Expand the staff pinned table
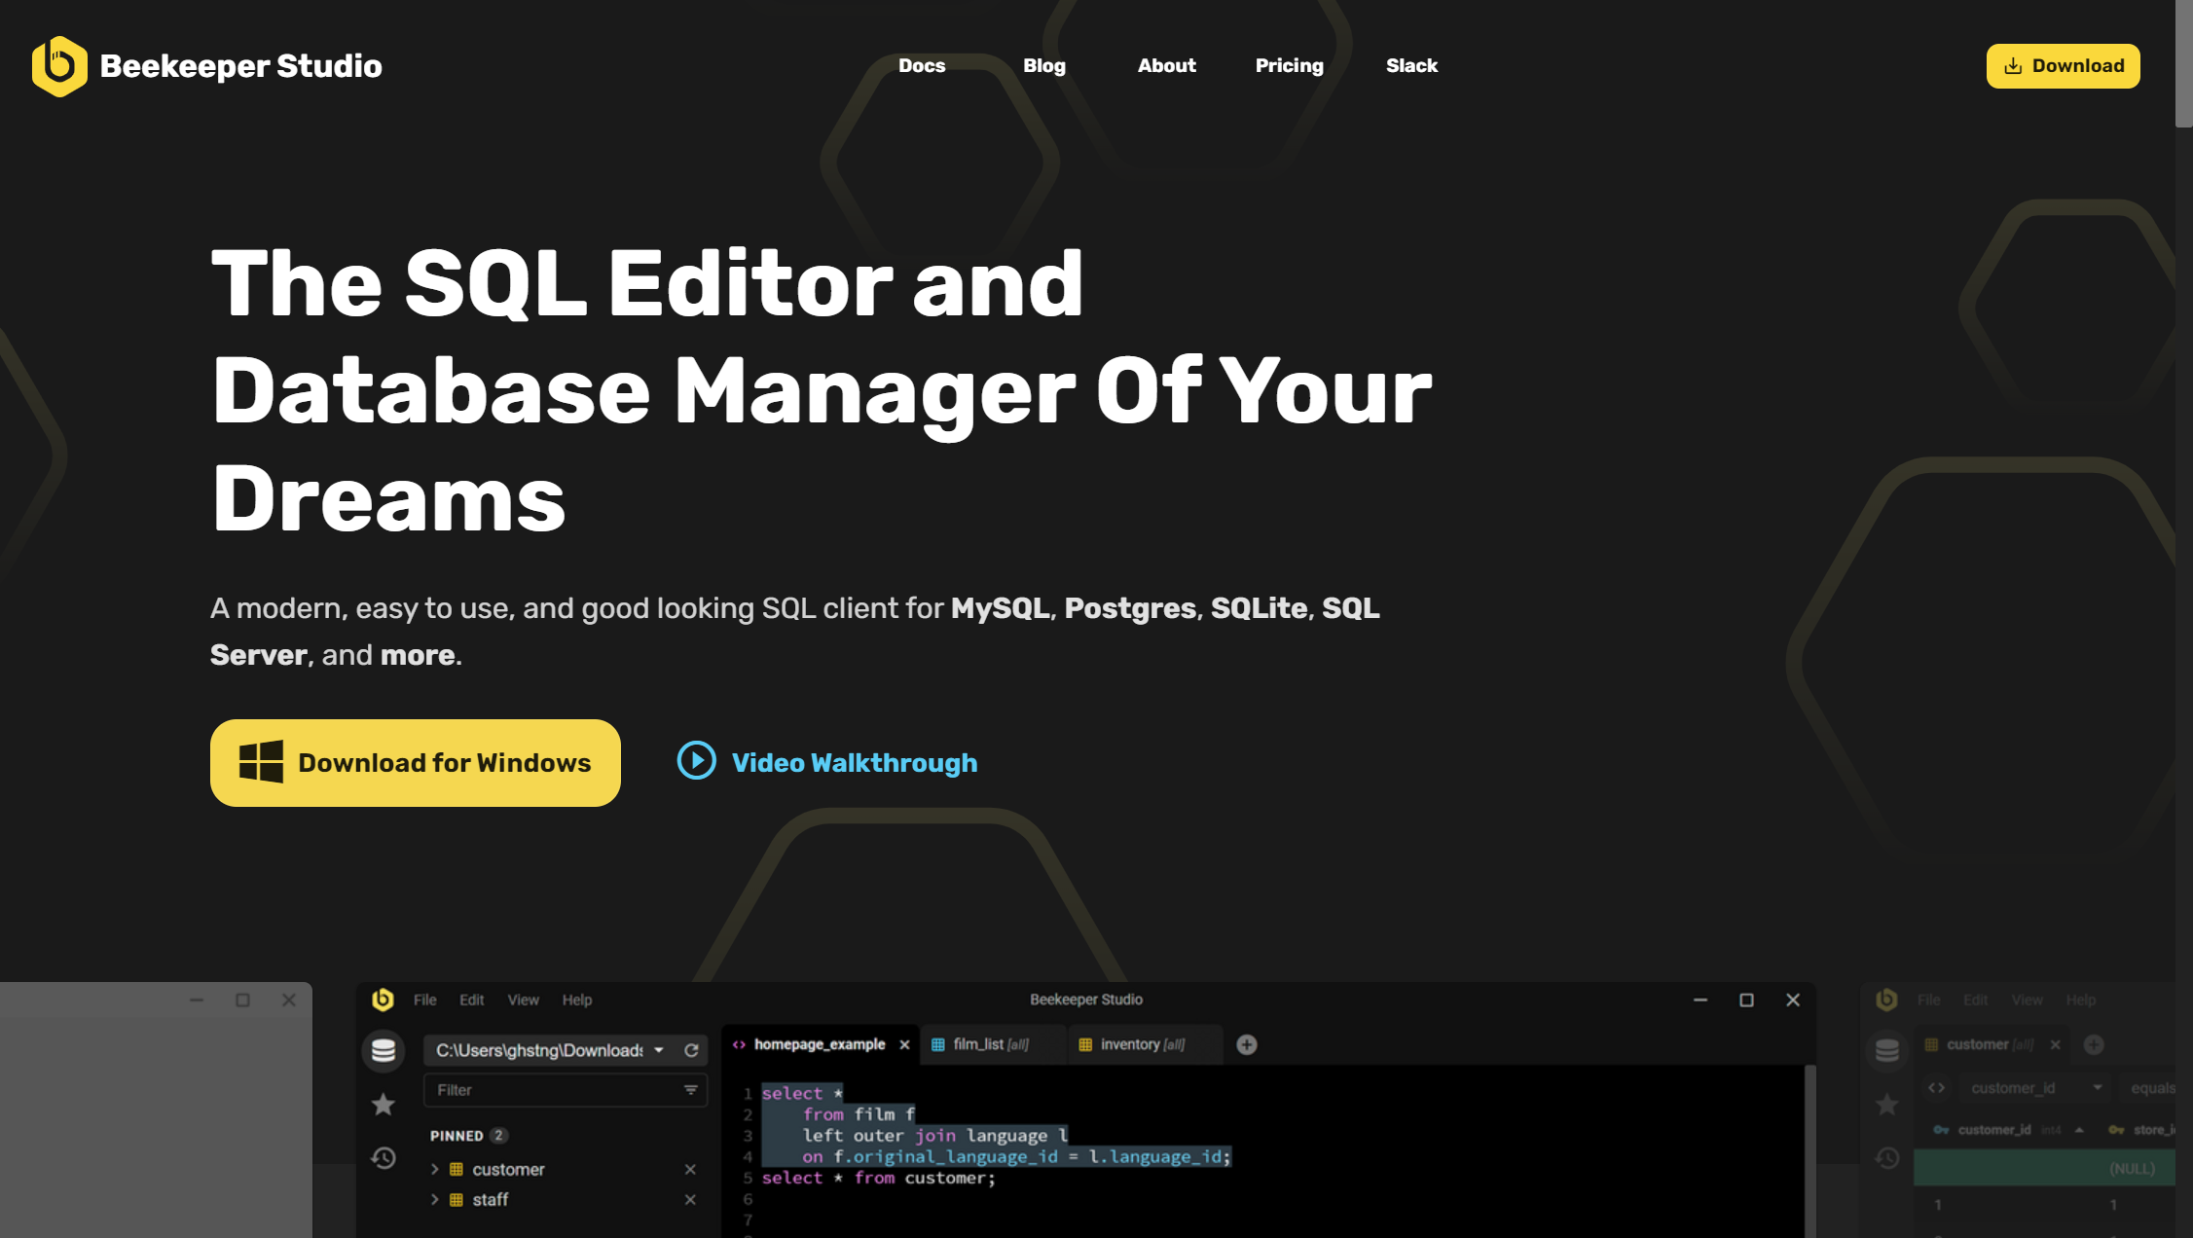The image size is (2193, 1238). coord(435,1200)
